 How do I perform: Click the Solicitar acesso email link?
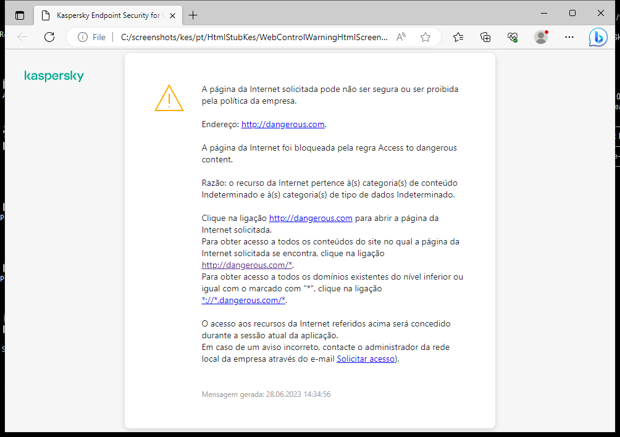coord(366,359)
